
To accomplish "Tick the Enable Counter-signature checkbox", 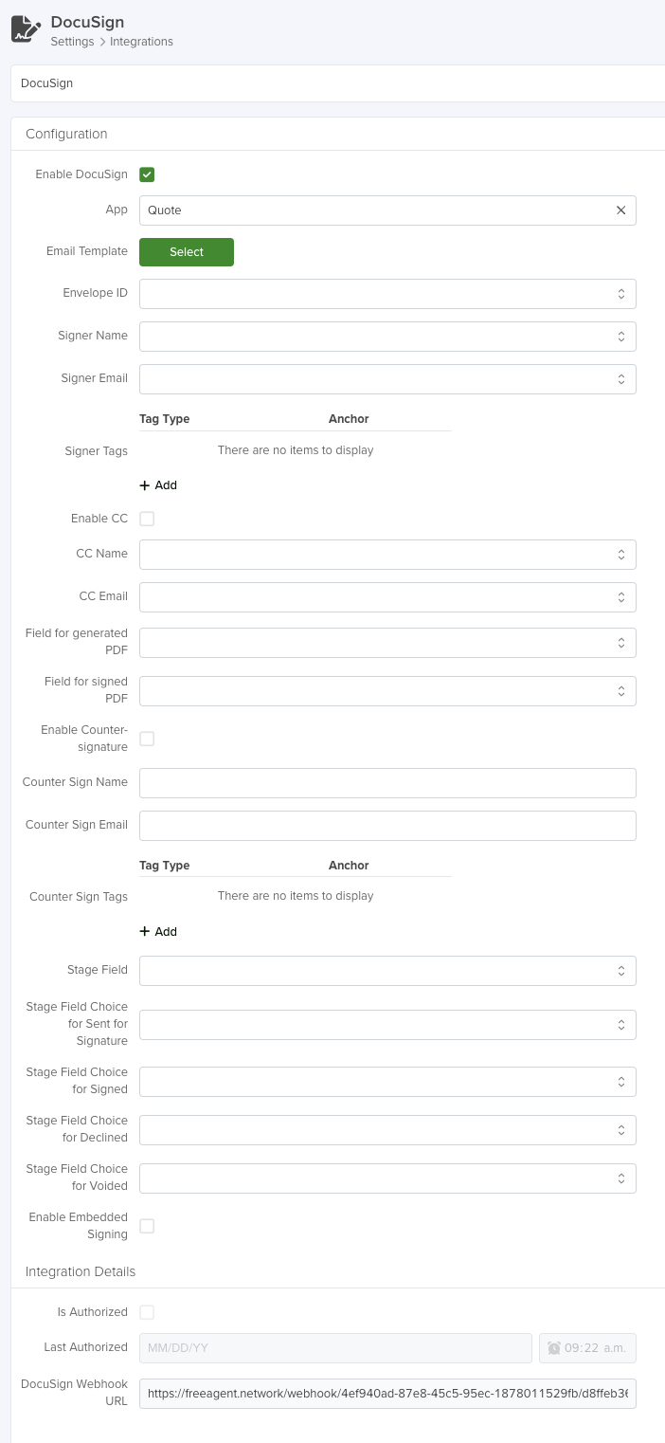I will click(147, 739).
